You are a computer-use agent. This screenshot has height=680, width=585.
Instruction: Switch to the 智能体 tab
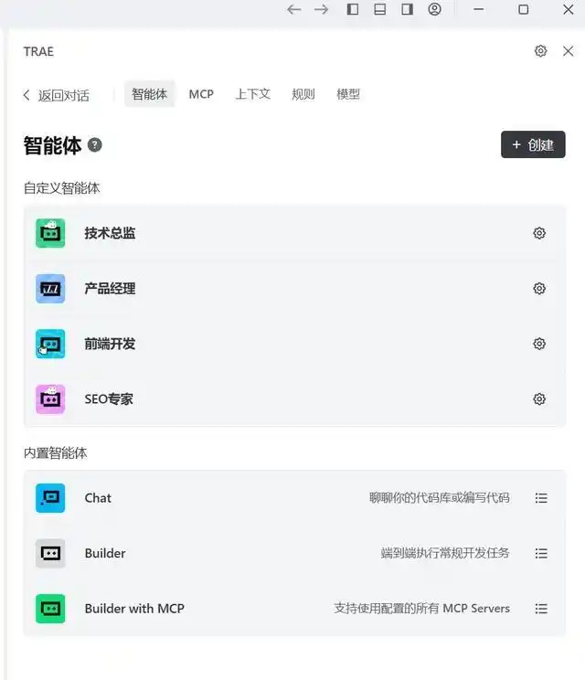click(150, 93)
